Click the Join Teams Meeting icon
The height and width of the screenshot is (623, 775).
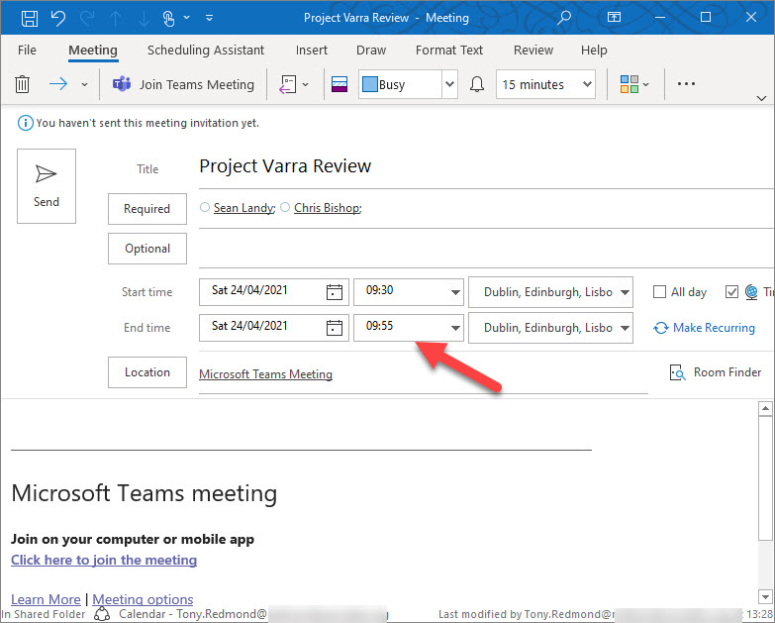(122, 85)
